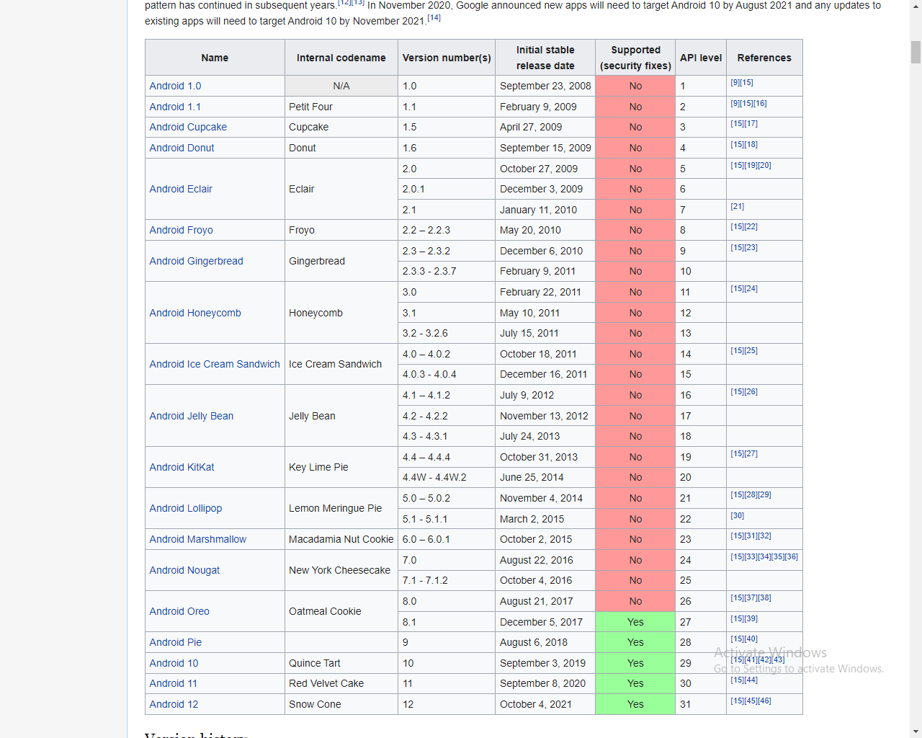
Task: Open the Android Froyo link
Action: click(x=181, y=230)
